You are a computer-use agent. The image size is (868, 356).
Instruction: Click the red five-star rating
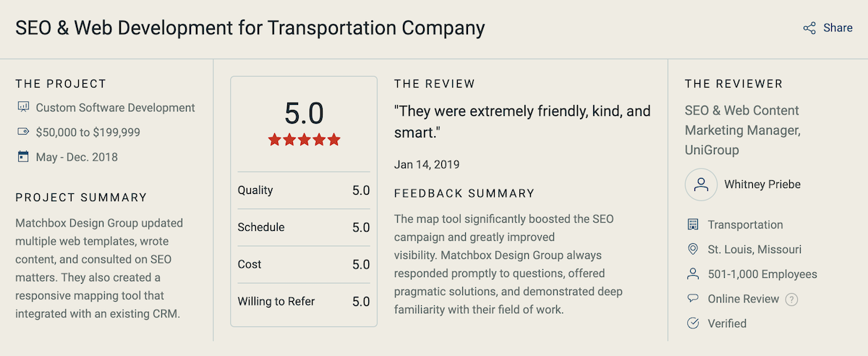(x=304, y=140)
